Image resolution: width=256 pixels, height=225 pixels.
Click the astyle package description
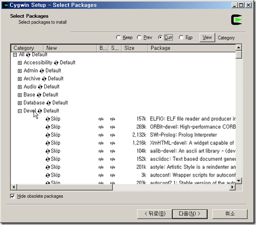point(192,167)
